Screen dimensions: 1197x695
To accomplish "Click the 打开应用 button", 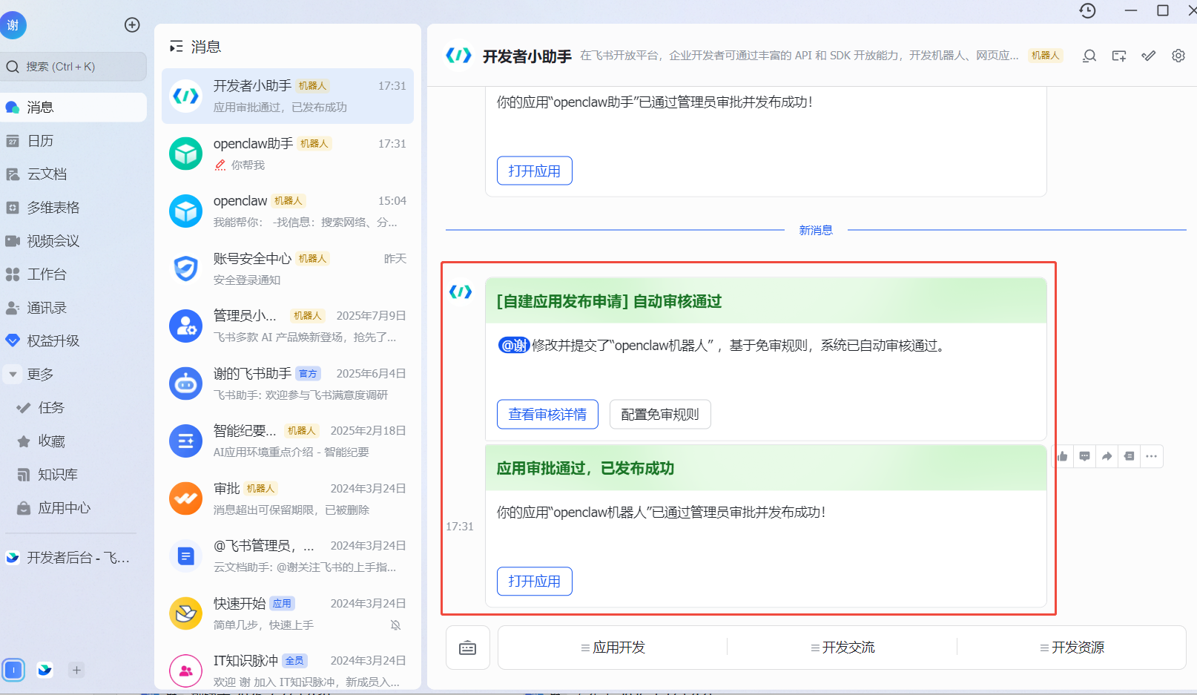I will tap(534, 582).
